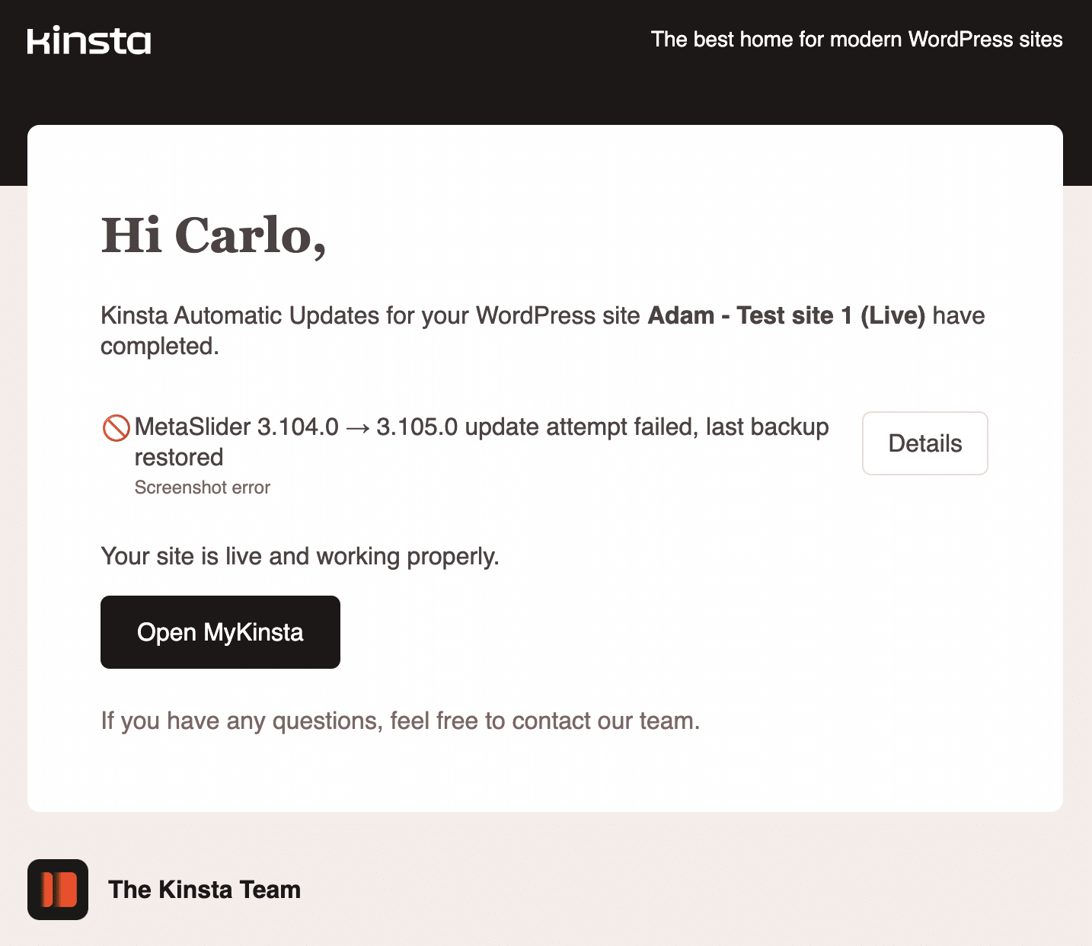Click 'Kinsta Automatic Updates' in the intro
The height and width of the screenshot is (946, 1092).
pos(240,315)
